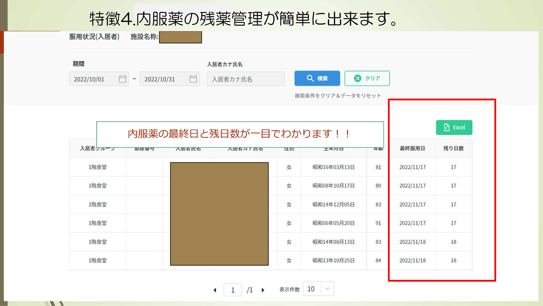Open the 表示件数 dropdown showing 10
The height and width of the screenshot is (306, 543).
[318, 289]
